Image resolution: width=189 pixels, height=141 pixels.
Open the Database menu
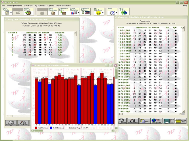(28, 6)
